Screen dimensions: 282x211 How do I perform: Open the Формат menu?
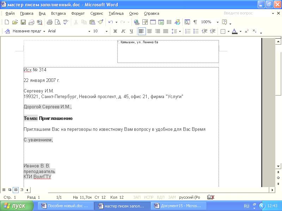coord(78,13)
